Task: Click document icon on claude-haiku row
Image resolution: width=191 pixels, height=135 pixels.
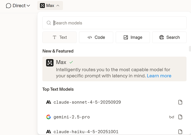Action: 180,132
